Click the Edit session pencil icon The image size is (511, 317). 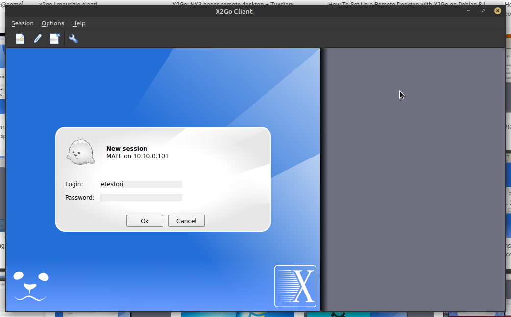click(38, 39)
